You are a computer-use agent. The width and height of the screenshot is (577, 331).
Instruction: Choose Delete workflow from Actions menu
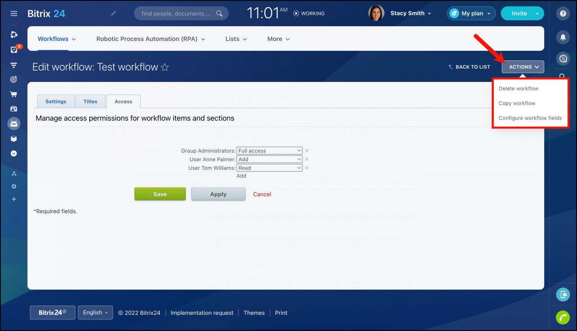tap(518, 88)
